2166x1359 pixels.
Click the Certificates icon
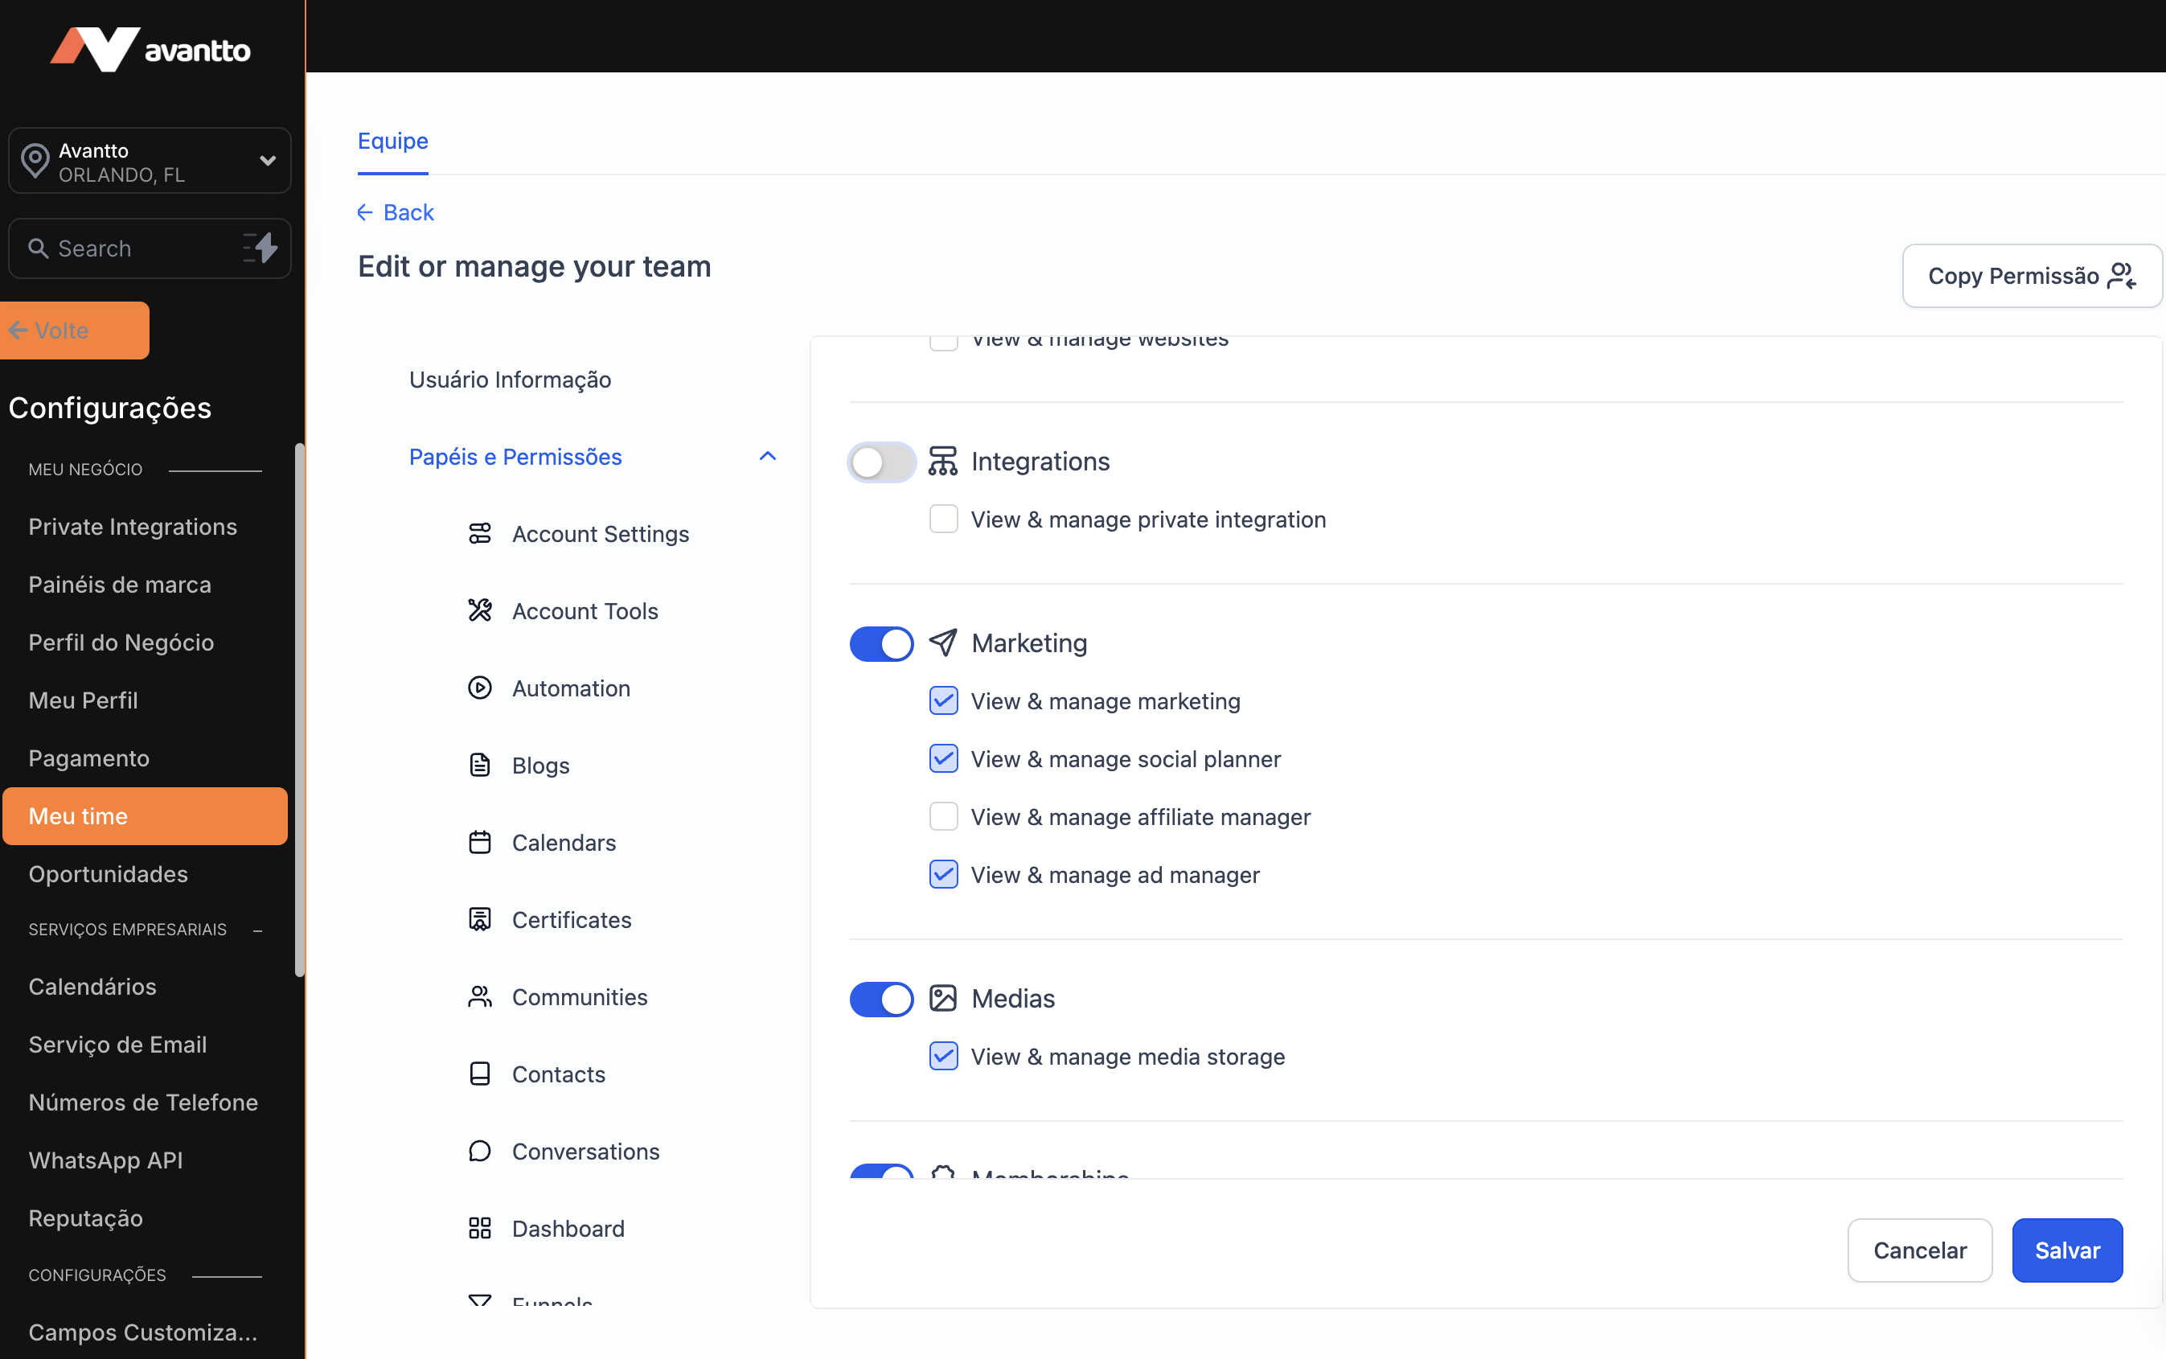click(x=480, y=919)
